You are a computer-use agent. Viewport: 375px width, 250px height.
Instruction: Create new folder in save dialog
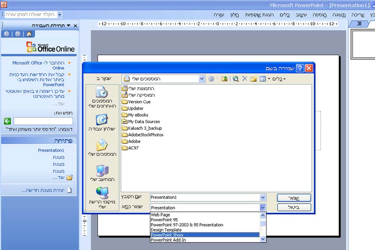coord(254,78)
